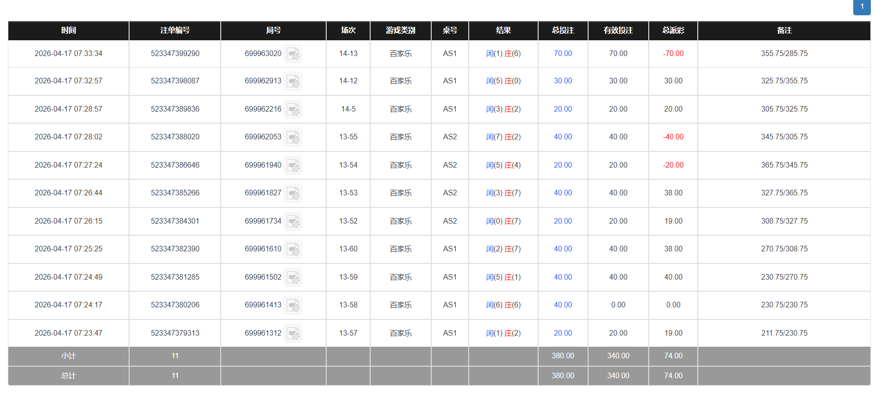Click result 闲(6) 庄(6) tie row
This screenshot has width=875, height=393.
(x=503, y=305)
